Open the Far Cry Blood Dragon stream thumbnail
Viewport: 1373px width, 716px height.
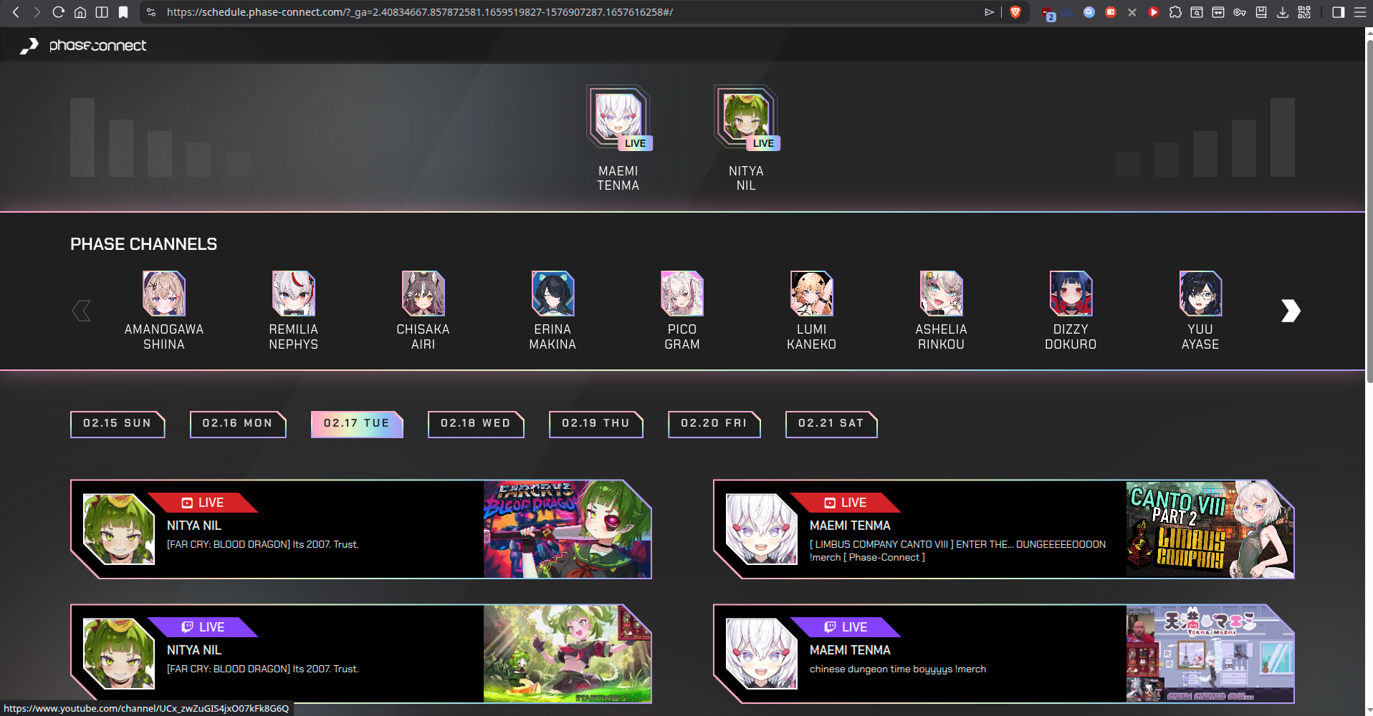click(568, 530)
